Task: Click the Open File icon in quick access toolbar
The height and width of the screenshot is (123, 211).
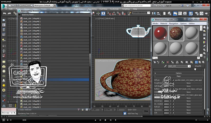Action: coord(13,6)
